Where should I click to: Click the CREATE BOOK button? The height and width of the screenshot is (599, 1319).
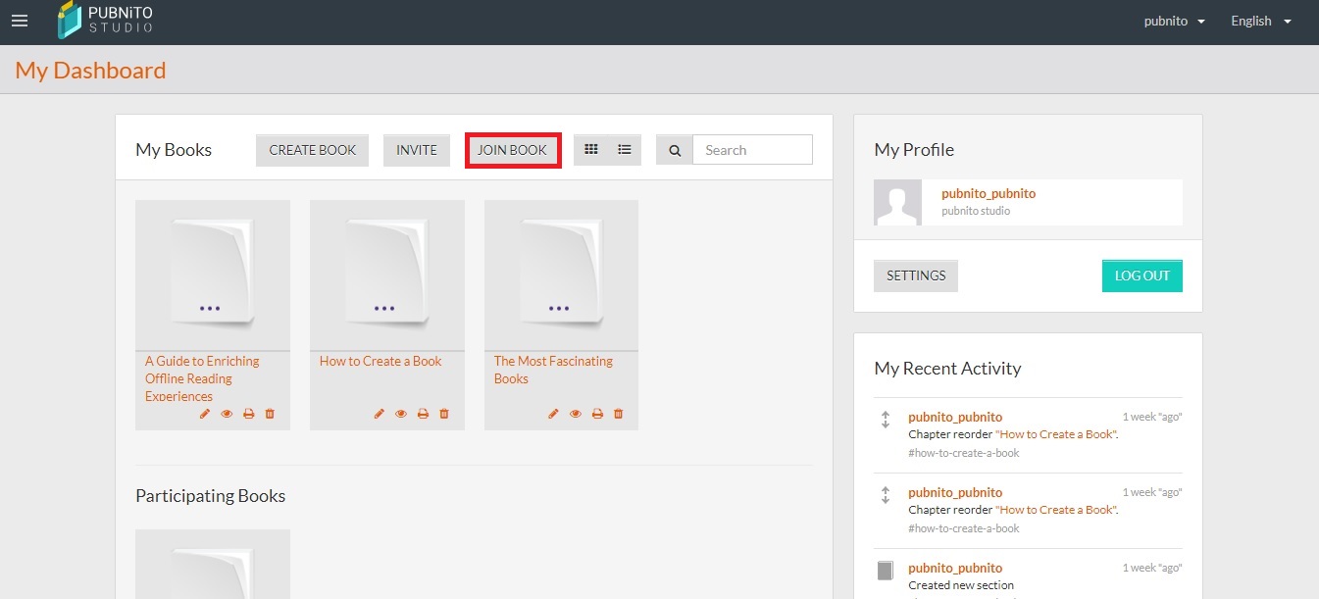[x=313, y=150]
